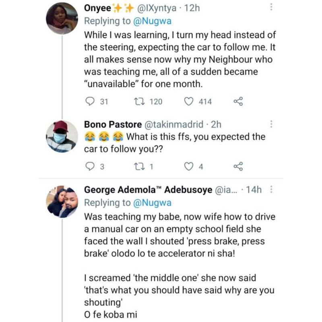Image resolution: width=322 pixels, height=322 pixels.
Task: Select Onyee's display name
Action: [x=96, y=7]
